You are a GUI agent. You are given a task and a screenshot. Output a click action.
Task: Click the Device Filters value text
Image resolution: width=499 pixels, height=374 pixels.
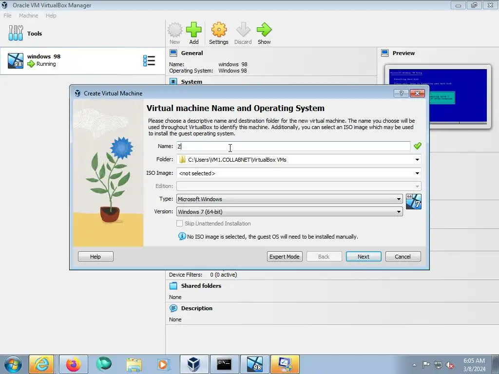(223, 275)
